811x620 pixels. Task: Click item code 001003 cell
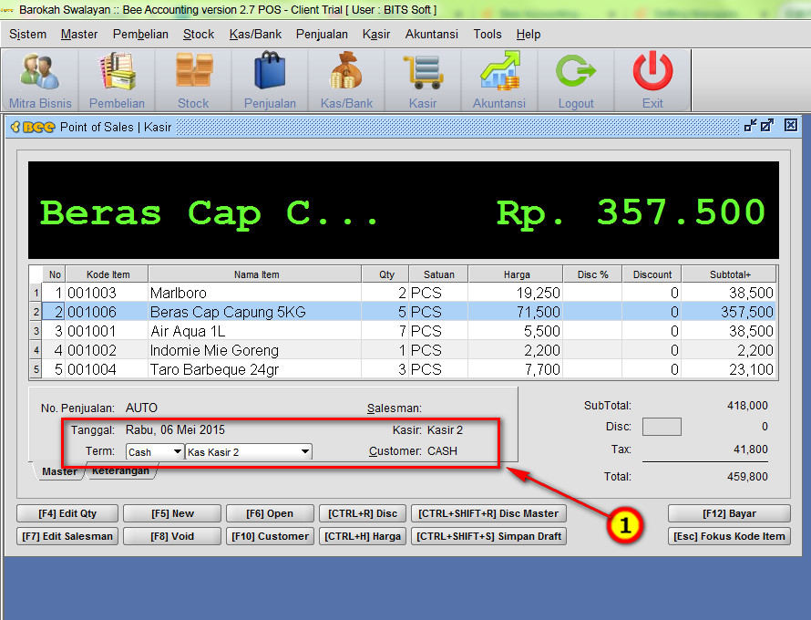coord(107,293)
